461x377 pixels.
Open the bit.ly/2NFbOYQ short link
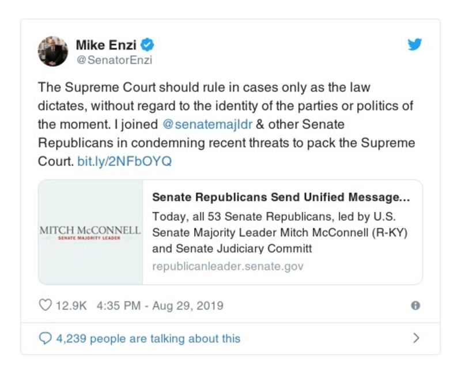124,161
